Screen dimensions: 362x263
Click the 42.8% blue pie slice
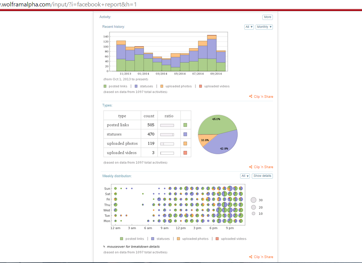[x=223, y=145]
